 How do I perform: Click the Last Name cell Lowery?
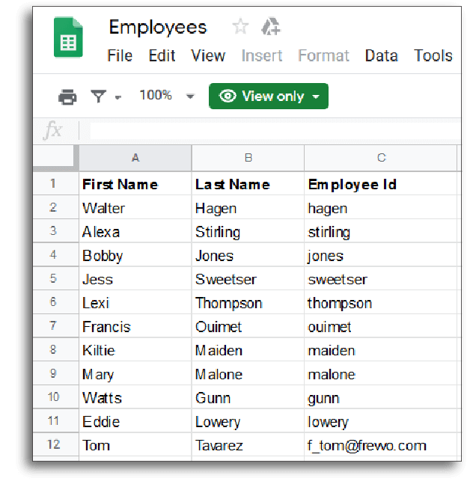point(248,421)
